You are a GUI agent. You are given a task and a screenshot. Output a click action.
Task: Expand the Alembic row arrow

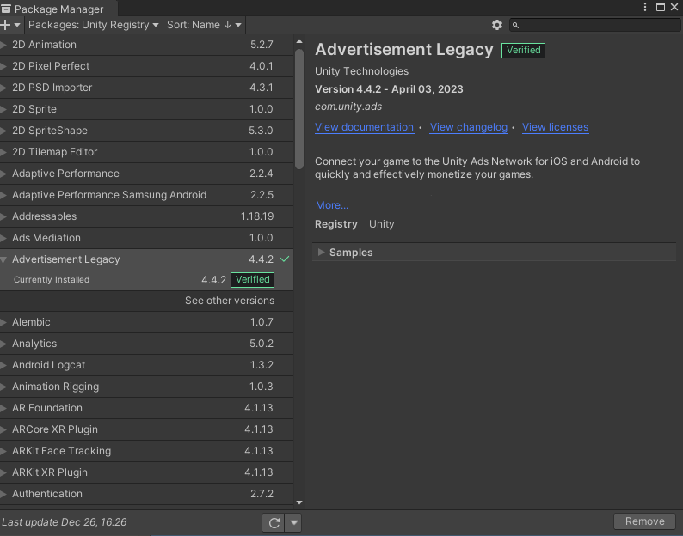3,322
